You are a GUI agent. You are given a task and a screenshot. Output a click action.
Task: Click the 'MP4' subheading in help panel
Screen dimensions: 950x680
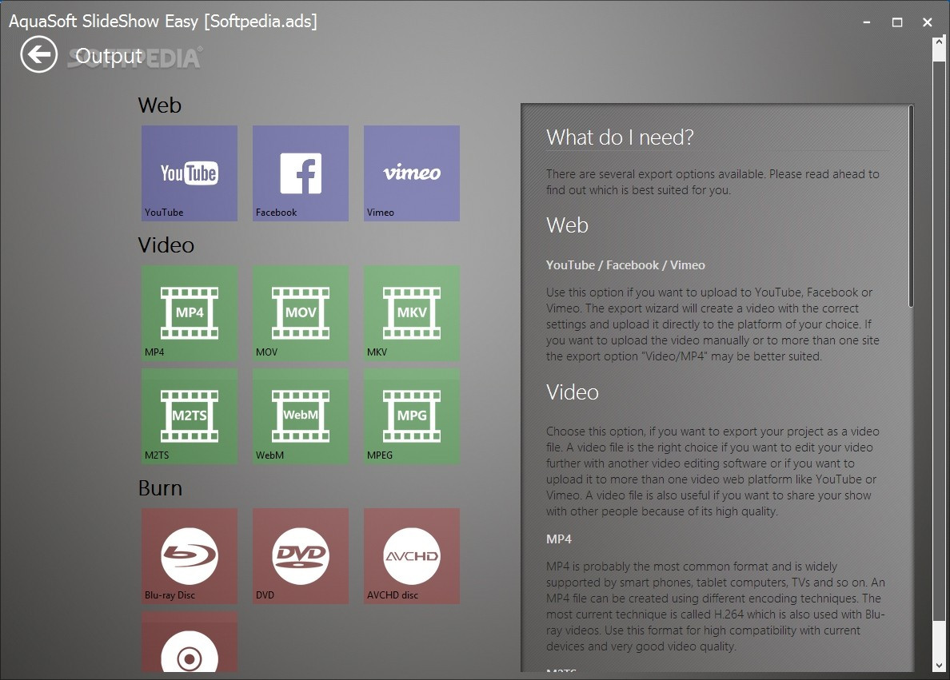(559, 539)
